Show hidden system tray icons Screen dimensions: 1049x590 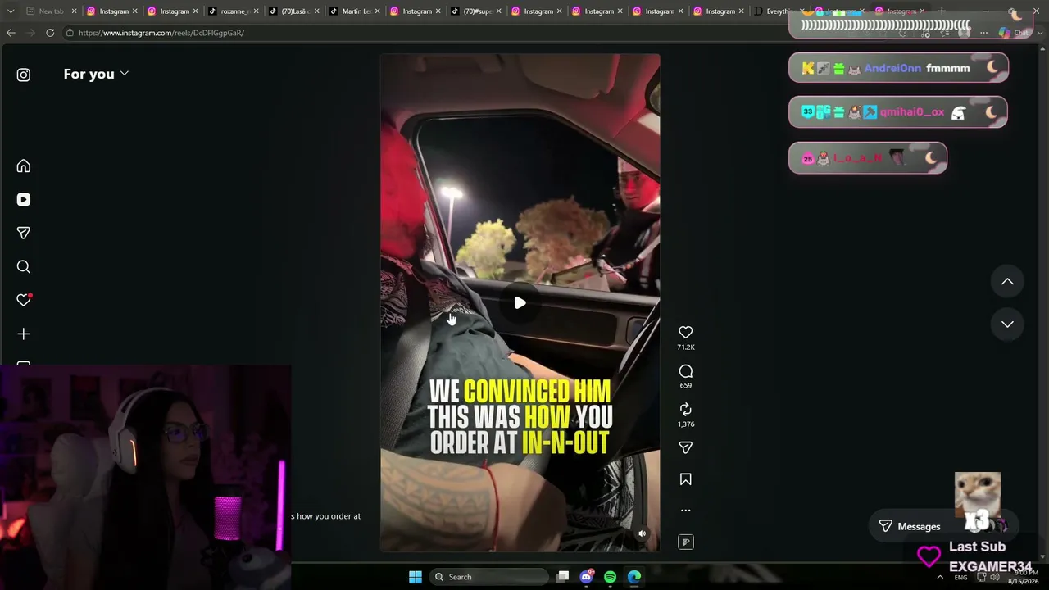pyautogui.click(x=940, y=577)
